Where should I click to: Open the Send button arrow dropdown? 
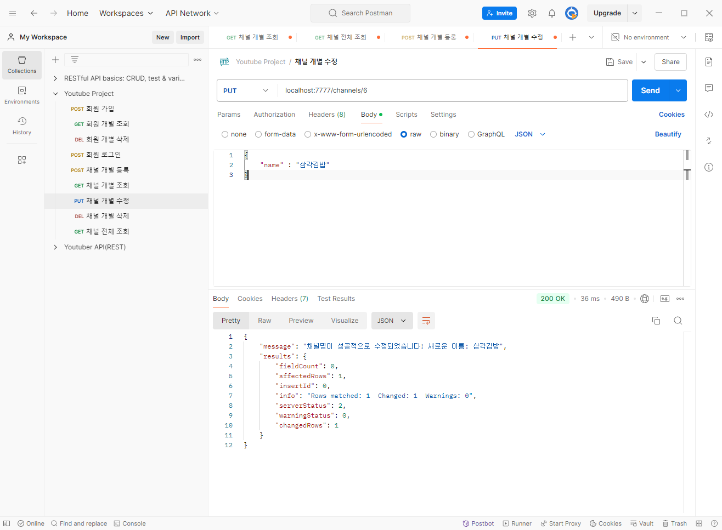point(678,90)
